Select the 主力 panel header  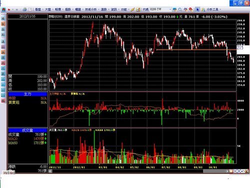pyautogui.click(x=27, y=94)
